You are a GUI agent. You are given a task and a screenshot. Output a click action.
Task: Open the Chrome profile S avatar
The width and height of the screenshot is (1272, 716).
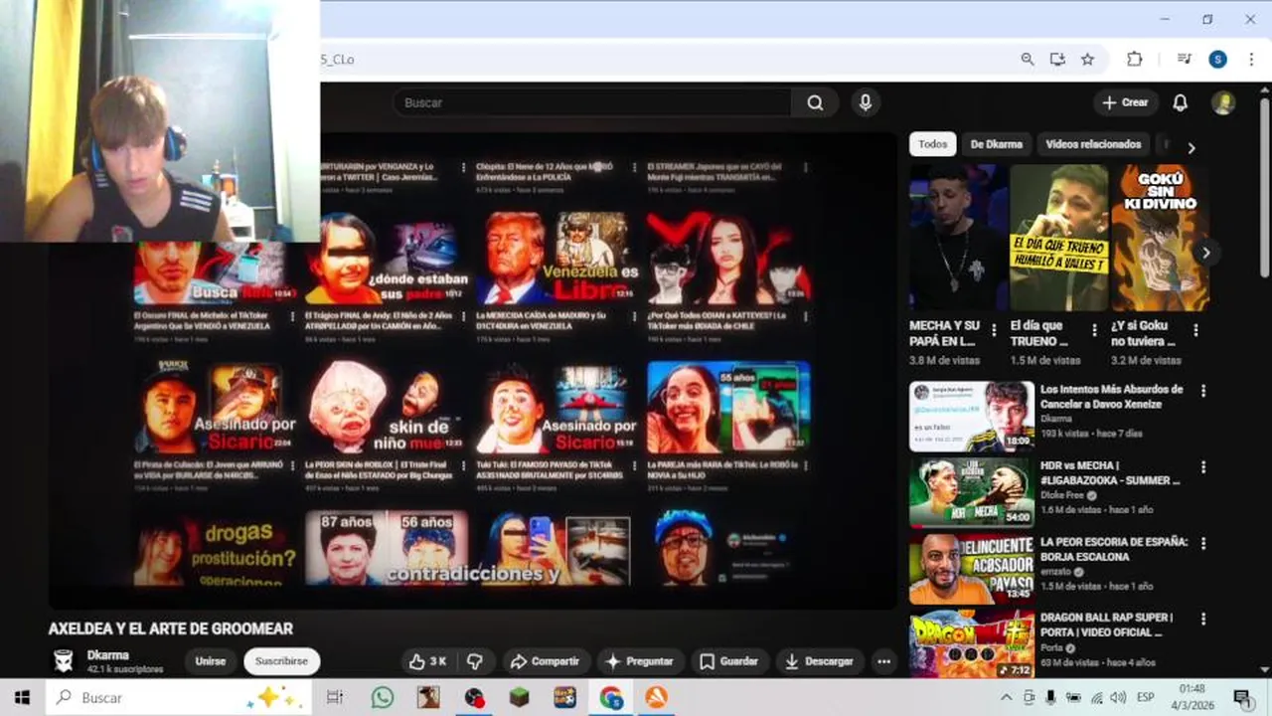(x=1217, y=60)
